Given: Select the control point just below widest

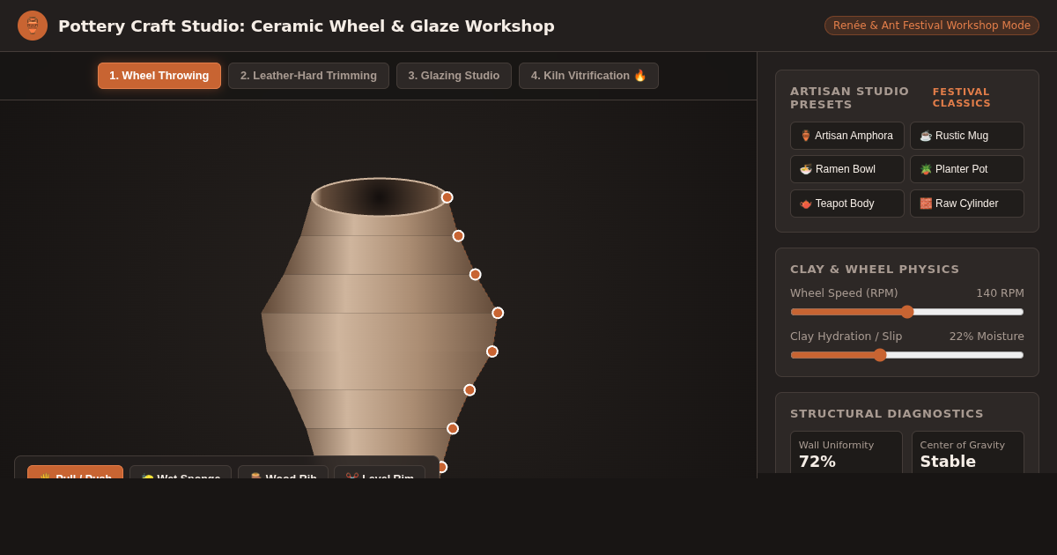Looking at the screenshot, I should (x=492, y=351).
